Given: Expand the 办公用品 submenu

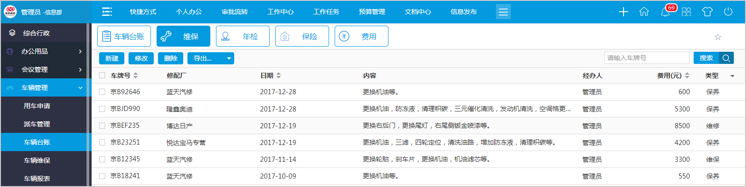Looking at the screenshot, I should (80, 51).
